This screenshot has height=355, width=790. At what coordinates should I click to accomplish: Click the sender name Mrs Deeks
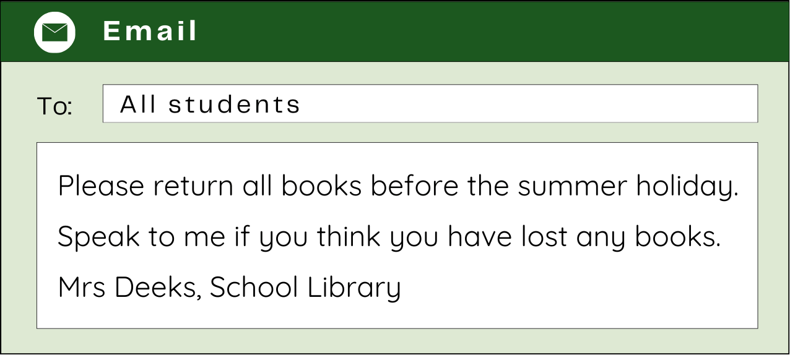pyautogui.click(x=129, y=288)
